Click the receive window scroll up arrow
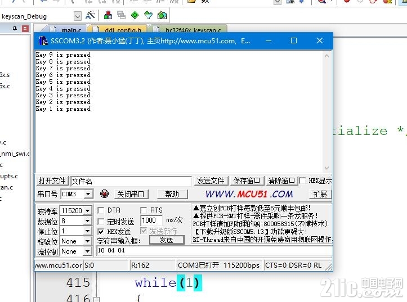This screenshot has width=407, height=302. coord(327,56)
